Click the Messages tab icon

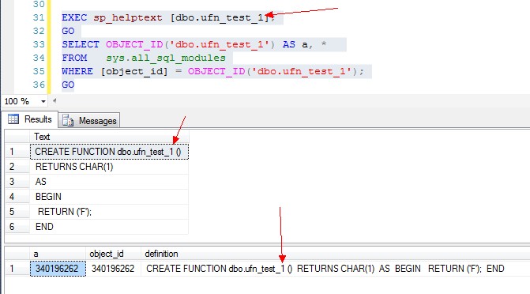point(68,120)
